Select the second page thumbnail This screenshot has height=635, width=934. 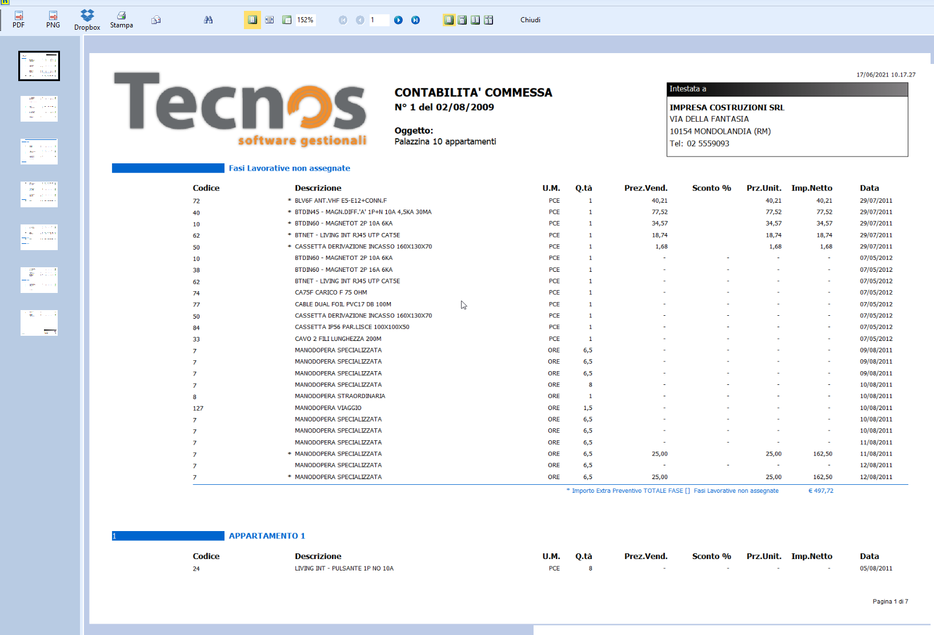click(39, 108)
